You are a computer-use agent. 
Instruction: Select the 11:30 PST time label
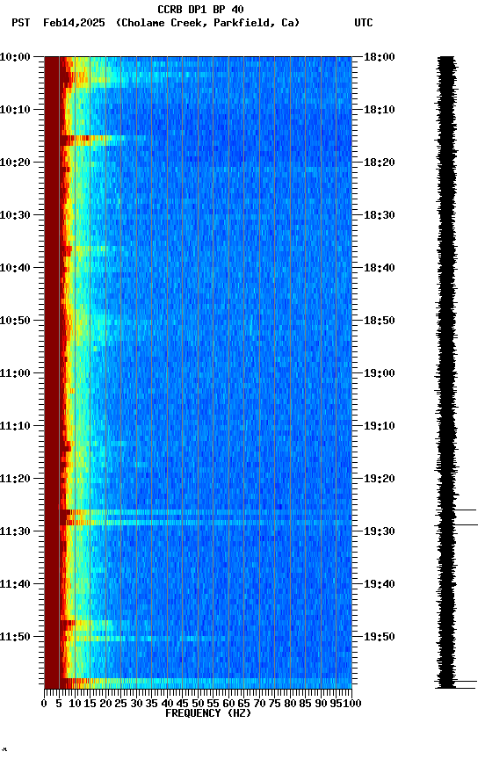[x=15, y=532]
